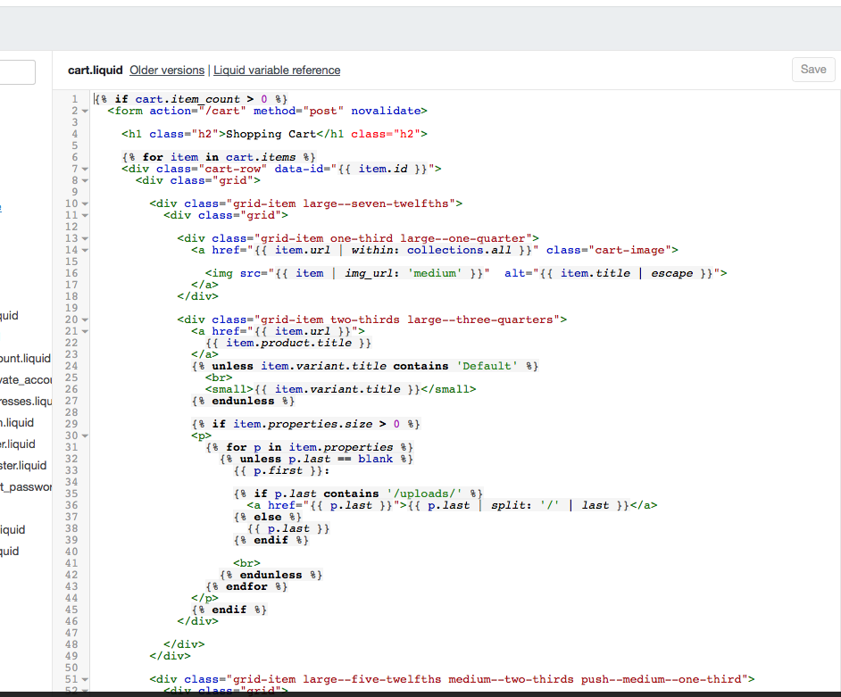841x697 pixels.
Task: Fold the large--five-twelfths div on line 51
Action: click(85, 679)
